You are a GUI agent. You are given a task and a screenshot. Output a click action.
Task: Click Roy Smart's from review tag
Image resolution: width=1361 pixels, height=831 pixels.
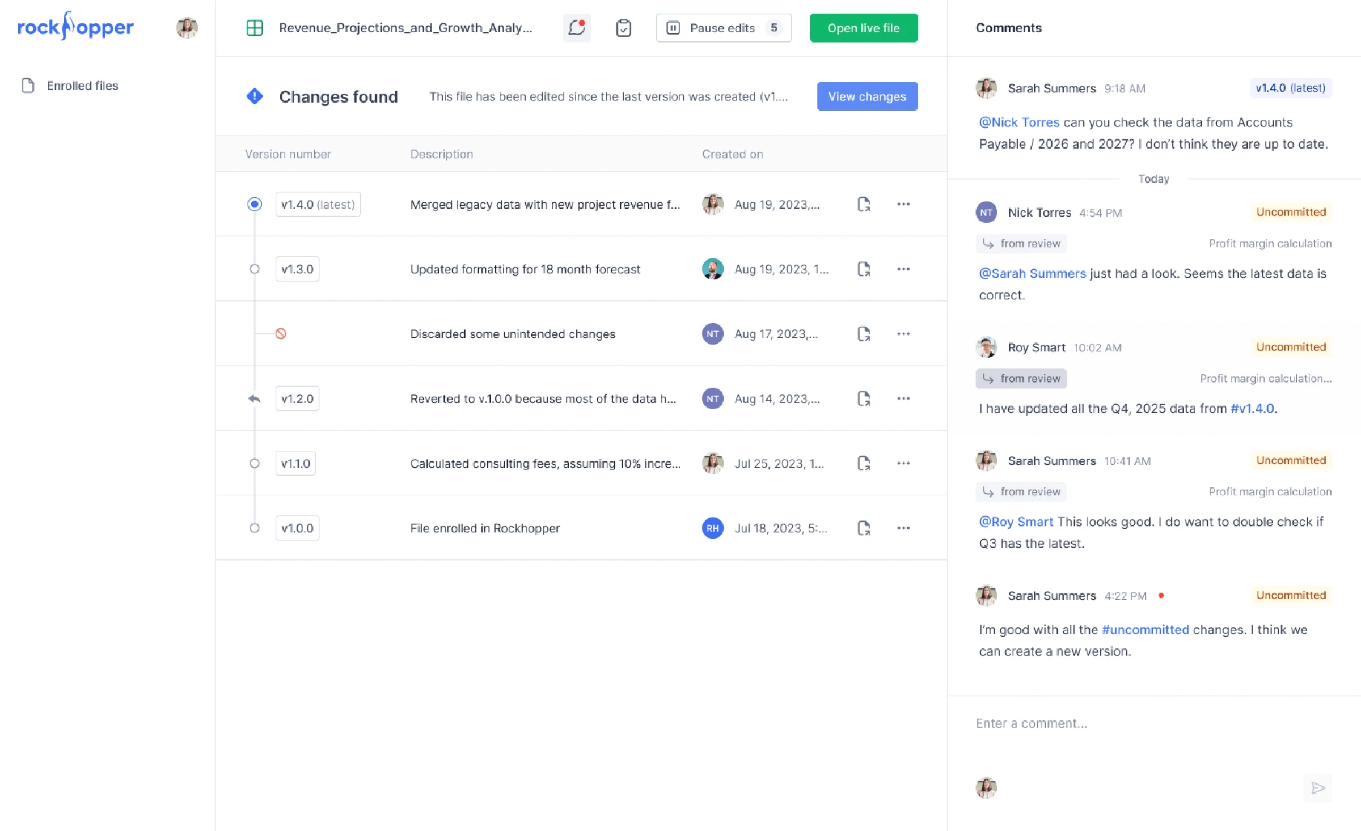[1021, 379]
